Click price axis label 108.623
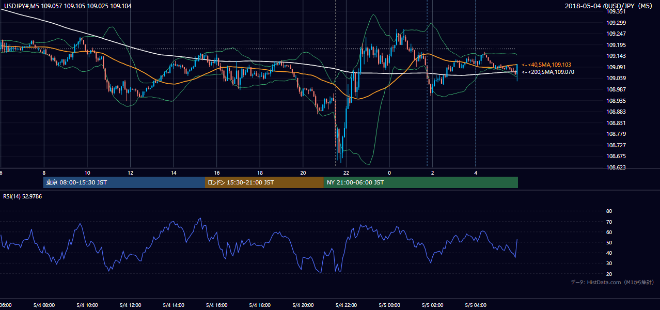 pos(617,167)
